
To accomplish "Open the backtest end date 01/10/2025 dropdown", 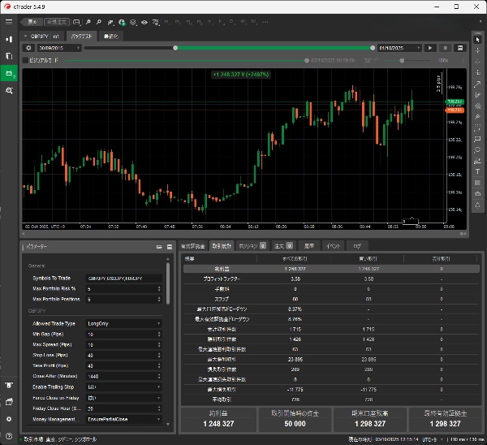I will tap(399, 48).
